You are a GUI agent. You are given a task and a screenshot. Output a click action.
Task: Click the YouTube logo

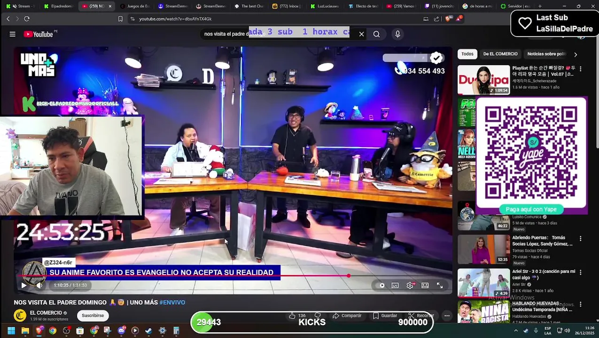coord(39,34)
